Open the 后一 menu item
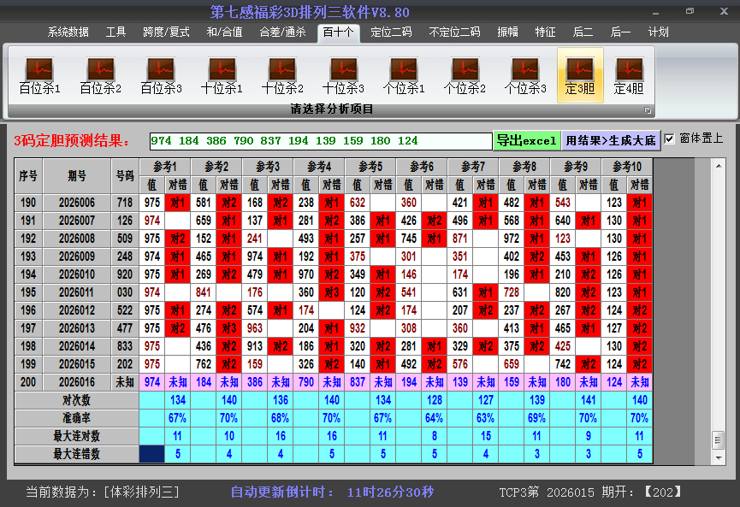Image resolution: width=740 pixels, height=507 pixels. point(620,32)
